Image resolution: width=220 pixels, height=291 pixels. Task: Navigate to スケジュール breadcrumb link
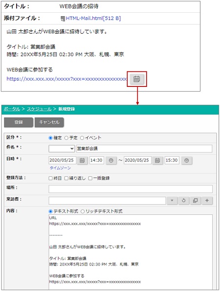tap(39, 109)
